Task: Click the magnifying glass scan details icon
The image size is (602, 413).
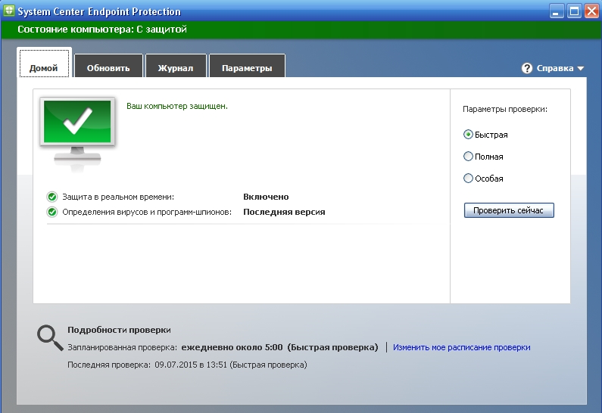Action: [x=48, y=337]
